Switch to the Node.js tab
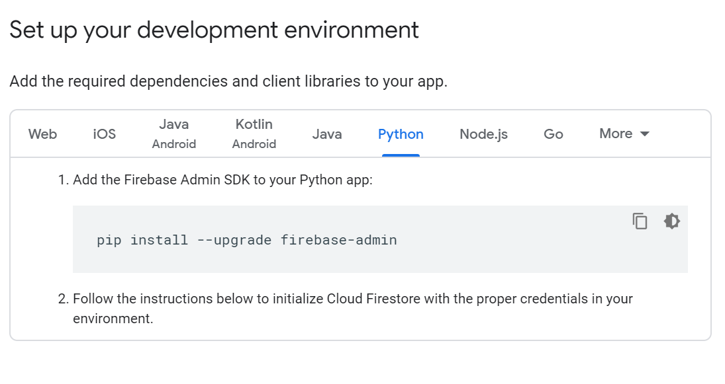Viewport: 725px width, 384px height. [483, 134]
